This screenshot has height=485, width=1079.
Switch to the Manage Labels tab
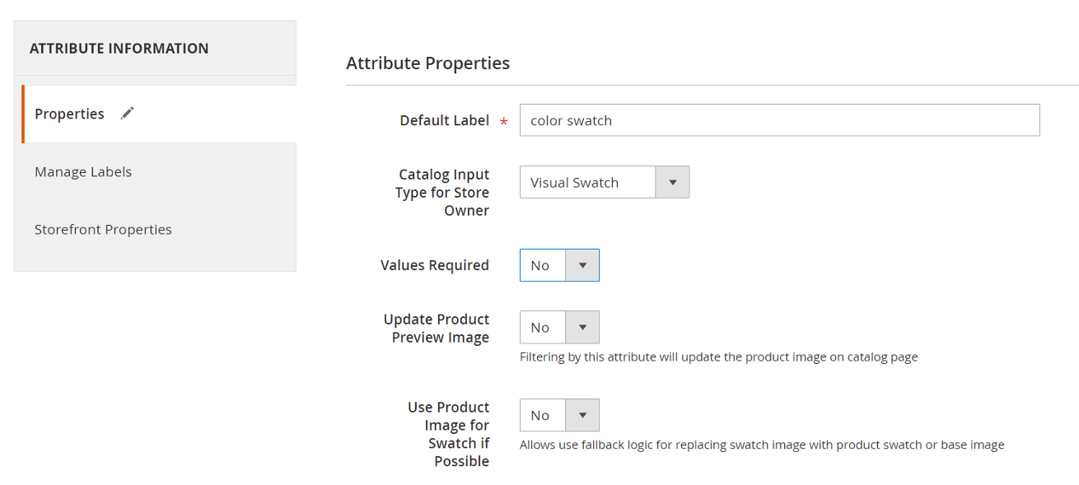pyautogui.click(x=83, y=171)
